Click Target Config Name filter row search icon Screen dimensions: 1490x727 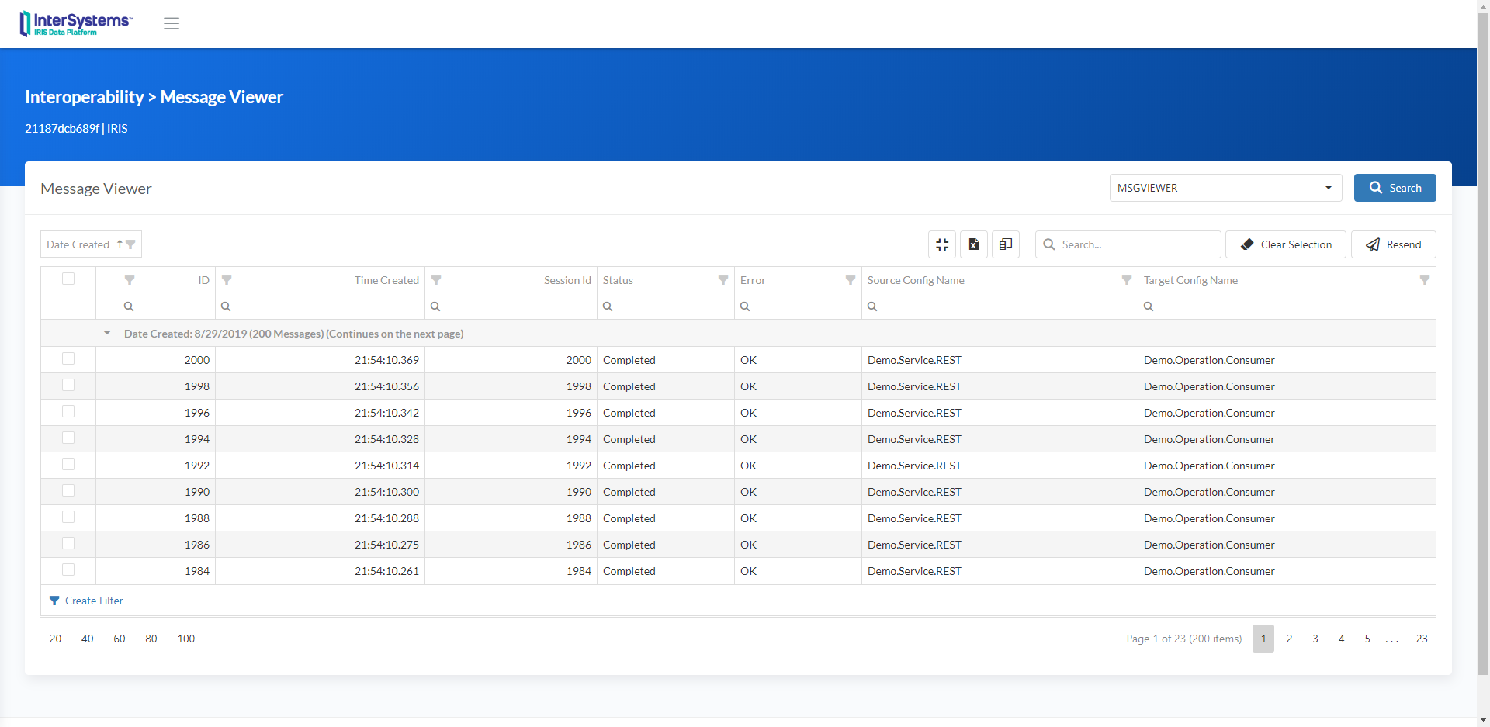(x=1149, y=306)
